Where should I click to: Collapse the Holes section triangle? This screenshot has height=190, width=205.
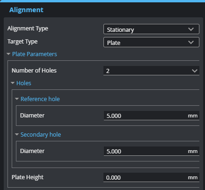tap(13, 83)
